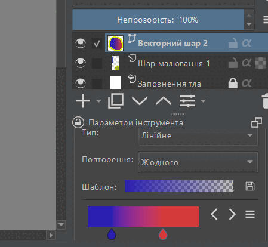
Task: Click the lock icon beside Параметри інструмента
Action: pos(78,122)
